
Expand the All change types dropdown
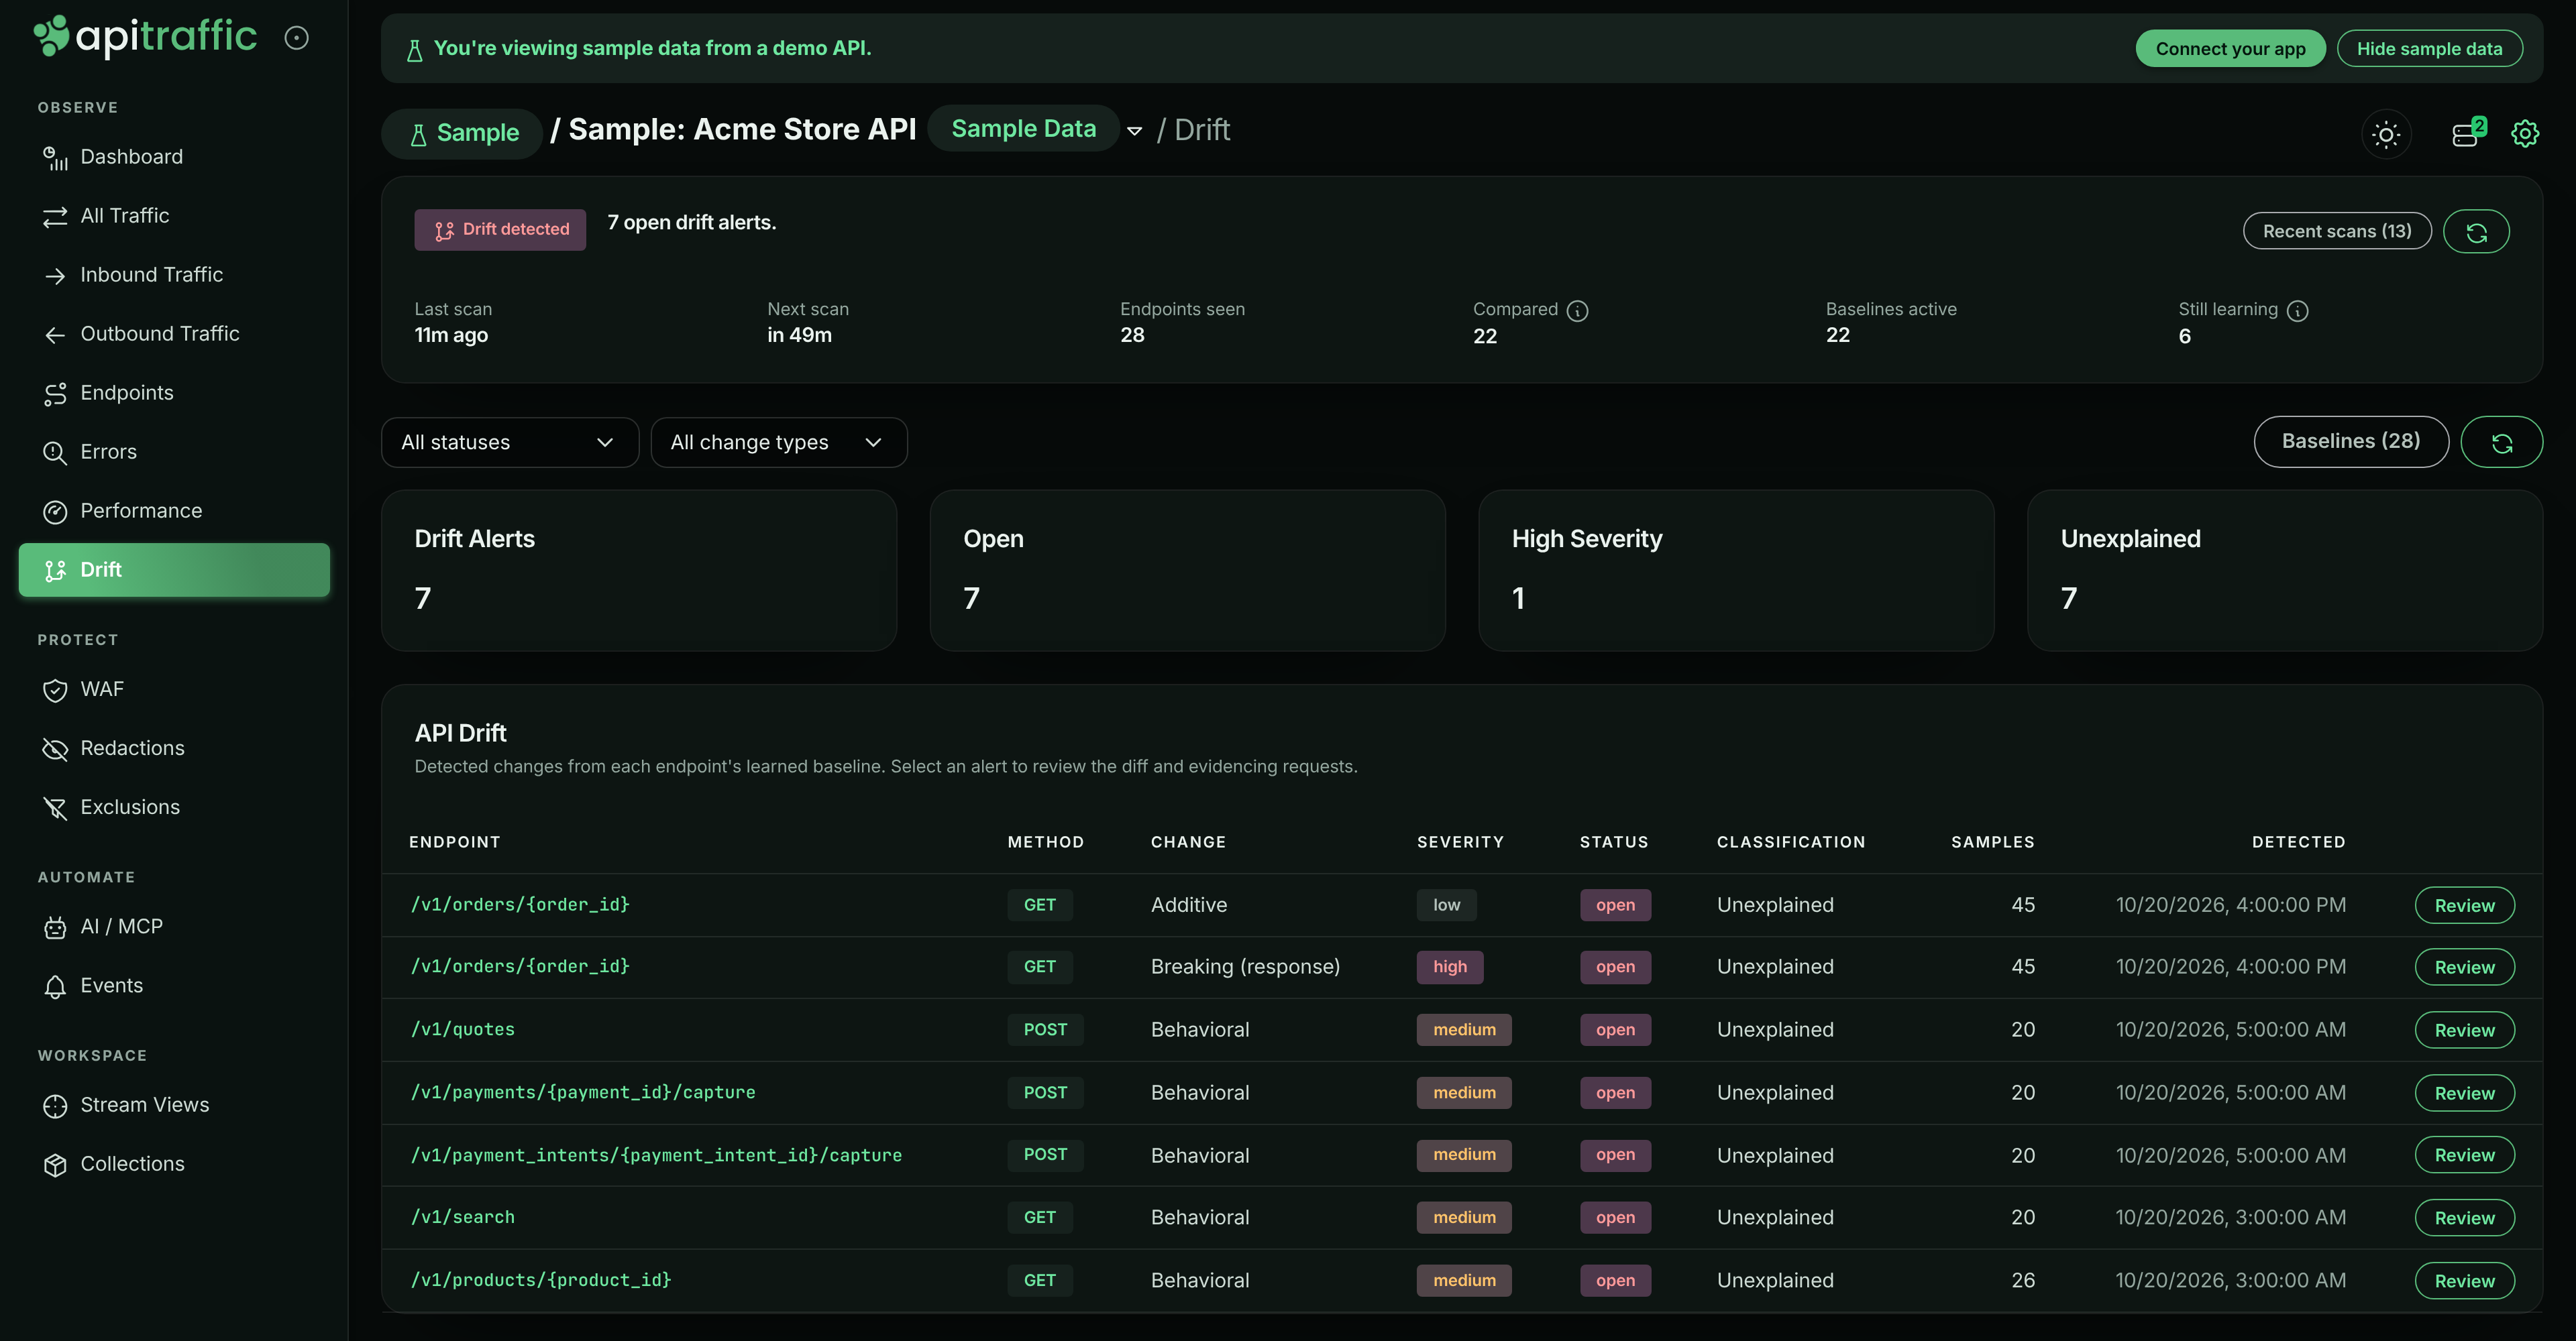778,443
